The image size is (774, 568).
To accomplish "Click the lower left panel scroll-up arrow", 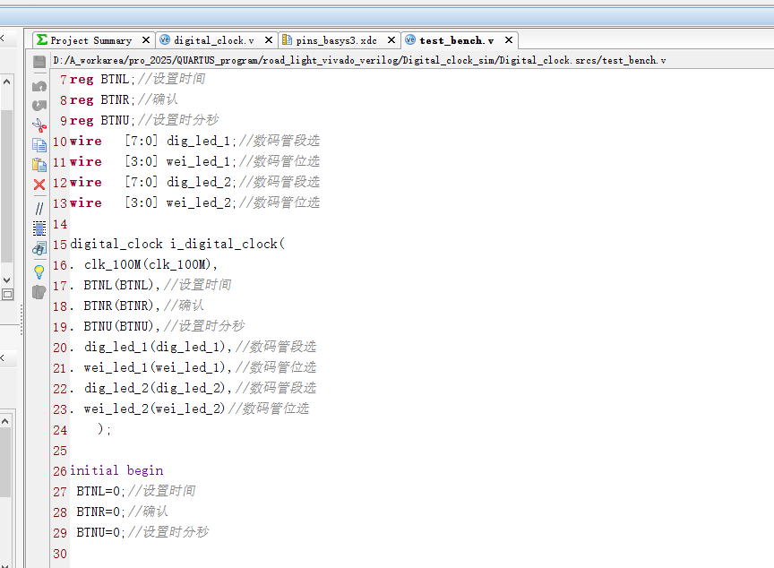I will [x=5, y=421].
